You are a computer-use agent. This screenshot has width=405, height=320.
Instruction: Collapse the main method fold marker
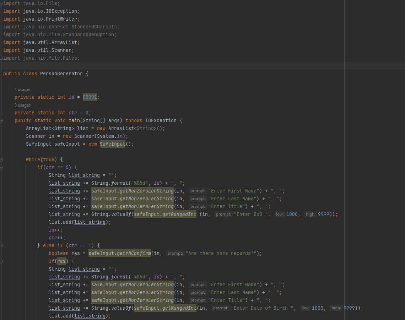click(1, 121)
